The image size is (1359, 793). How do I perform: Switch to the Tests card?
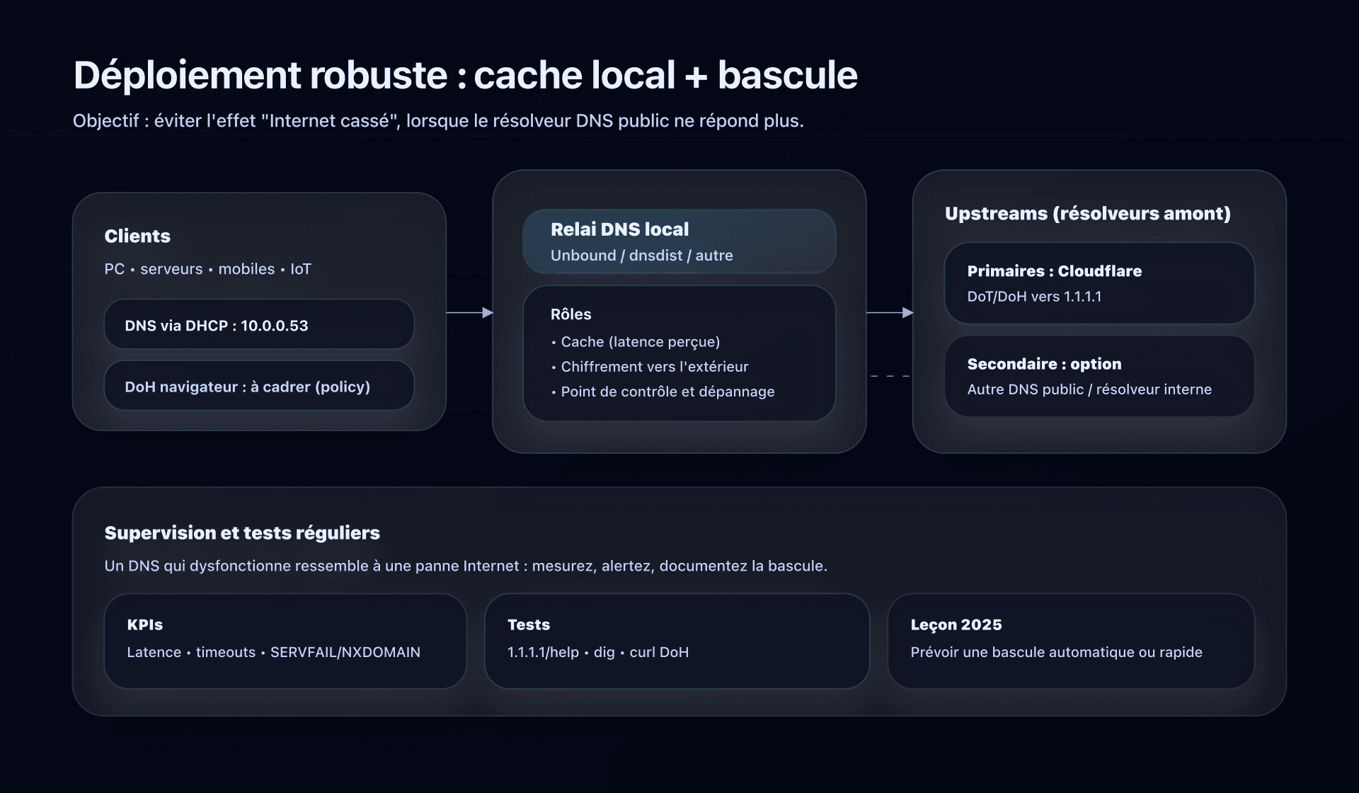coord(677,639)
